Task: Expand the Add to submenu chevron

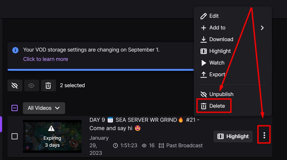Action: (x=262, y=28)
